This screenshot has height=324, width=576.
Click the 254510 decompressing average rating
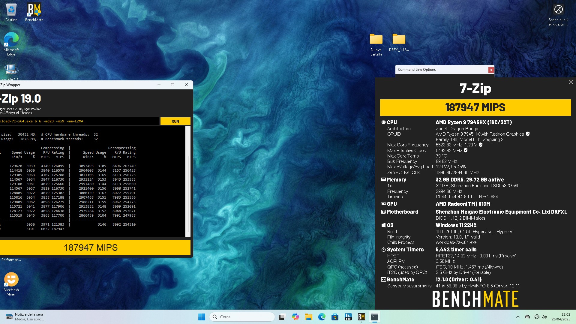coord(129,224)
